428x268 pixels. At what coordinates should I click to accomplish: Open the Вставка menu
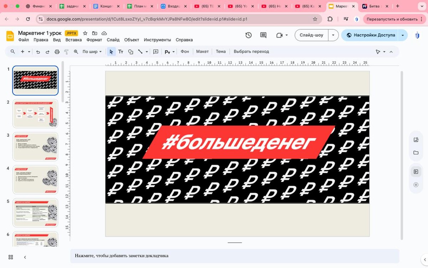73,40
